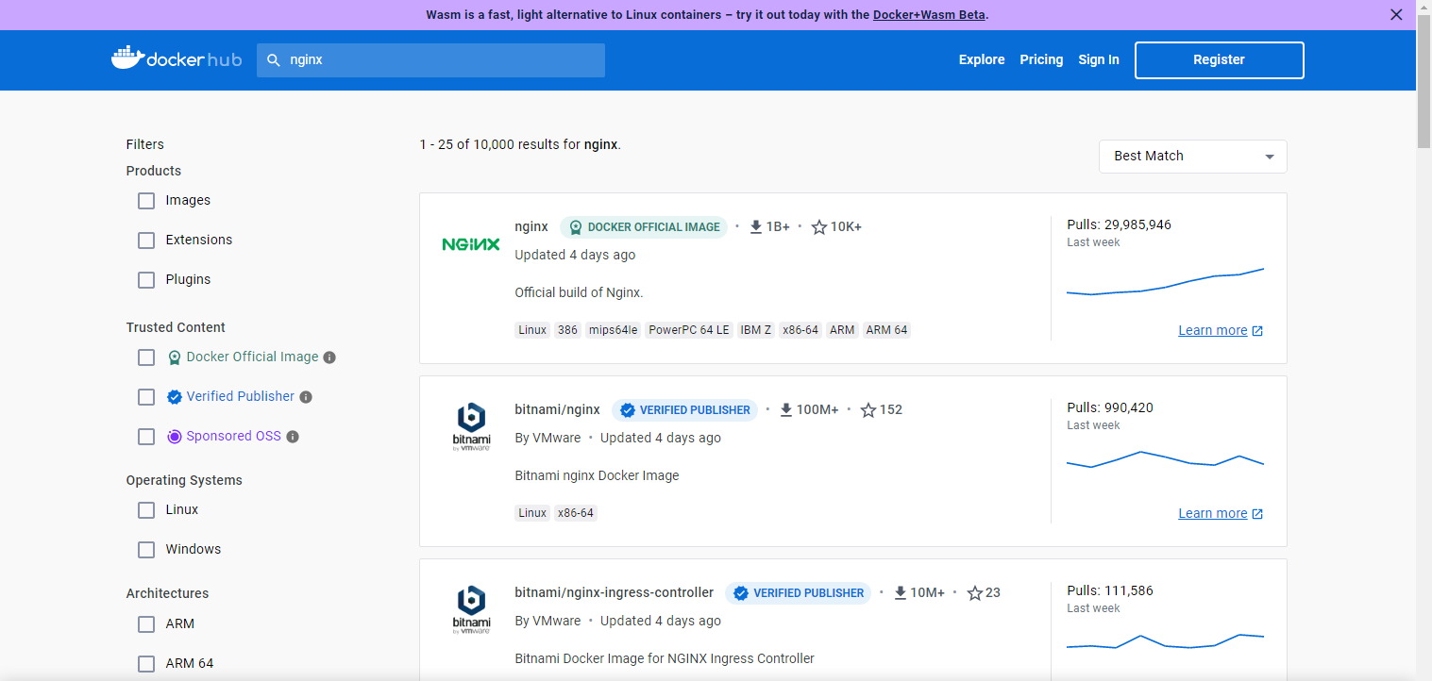Click the info icon beside Verified Publisher
Viewport: 1432px width, 681px height.
click(x=306, y=397)
